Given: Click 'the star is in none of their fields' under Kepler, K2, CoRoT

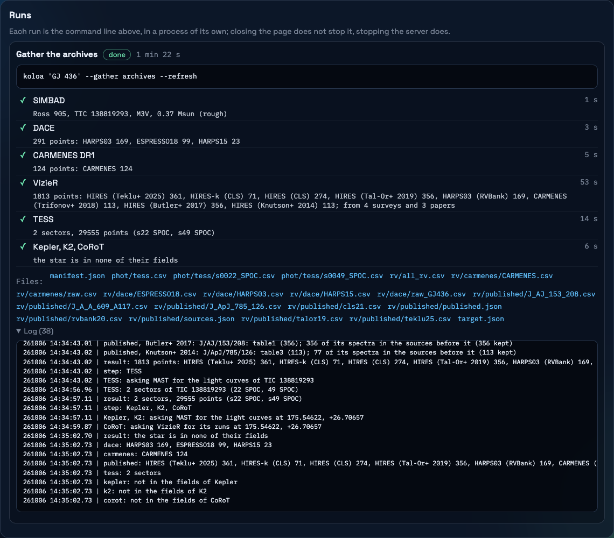Looking at the screenshot, I should (106, 260).
